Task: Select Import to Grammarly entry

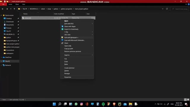Action: pos(77,29)
